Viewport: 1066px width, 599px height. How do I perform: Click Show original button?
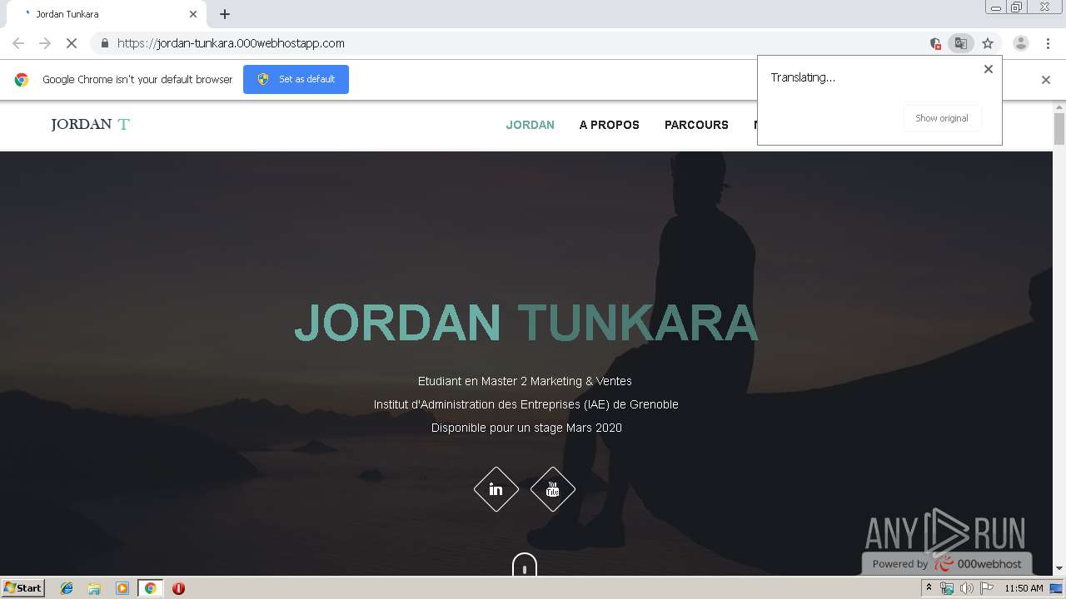click(x=942, y=118)
